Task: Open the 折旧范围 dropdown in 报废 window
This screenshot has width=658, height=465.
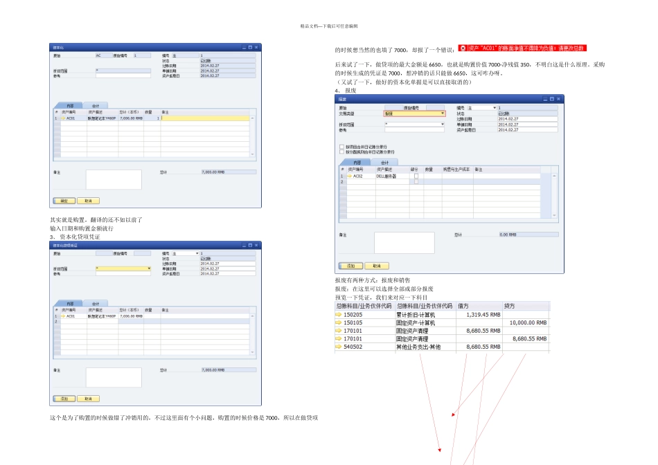Action: pyautogui.click(x=443, y=125)
